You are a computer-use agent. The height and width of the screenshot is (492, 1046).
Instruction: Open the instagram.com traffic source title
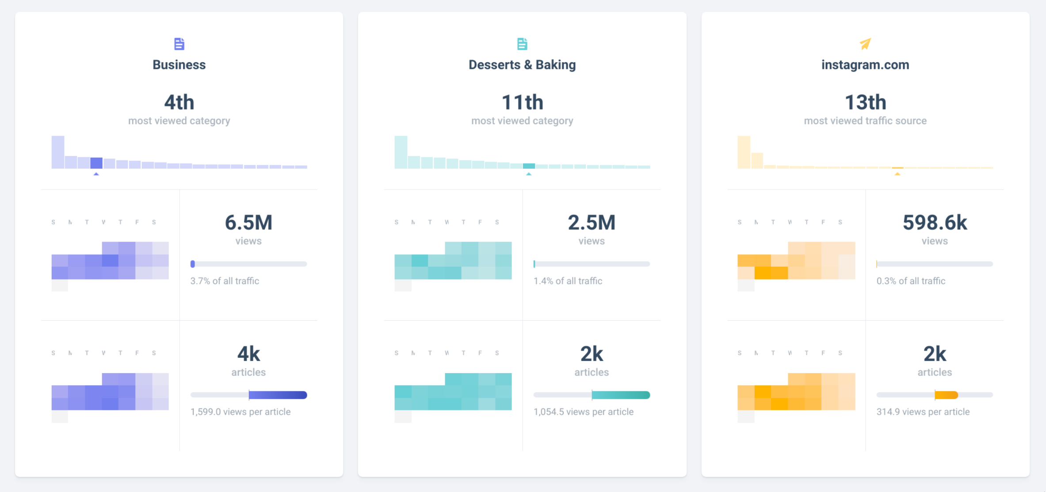(865, 64)
